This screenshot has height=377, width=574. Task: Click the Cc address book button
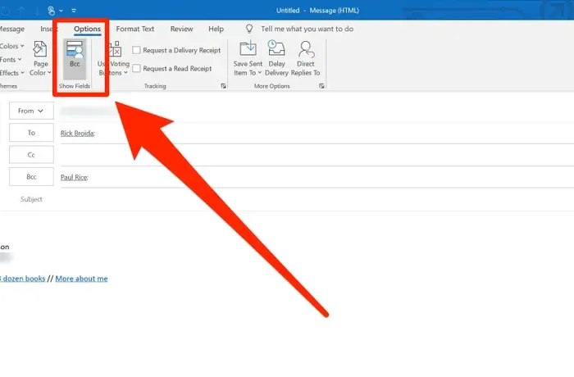(31, 155)
